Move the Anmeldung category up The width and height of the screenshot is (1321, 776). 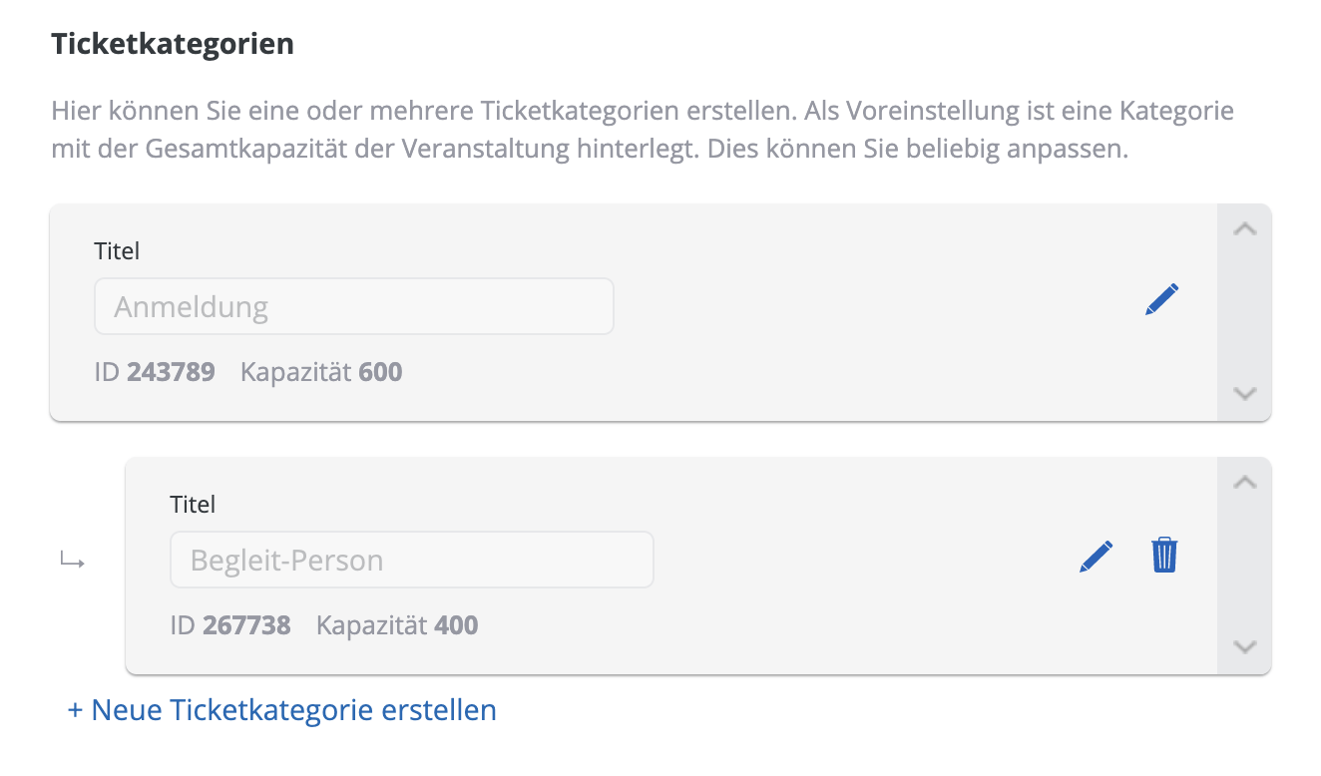1244,229
